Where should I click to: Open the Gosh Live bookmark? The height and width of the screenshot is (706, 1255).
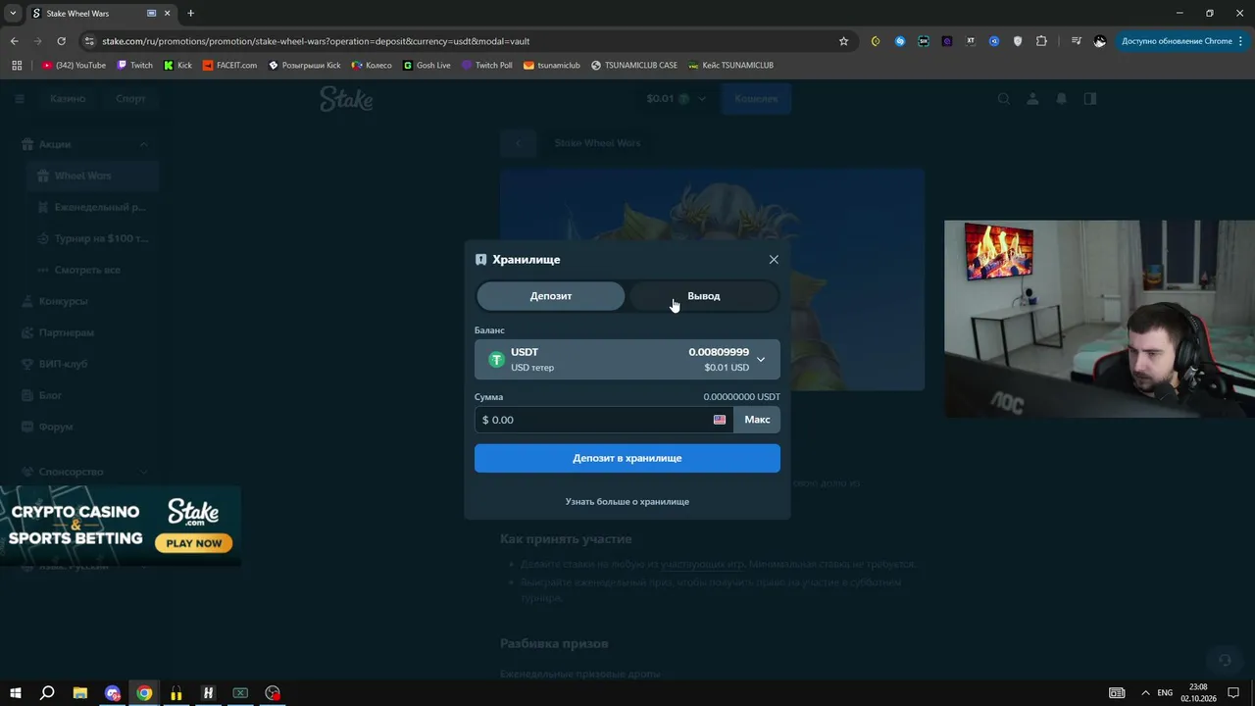pos(427,66)
